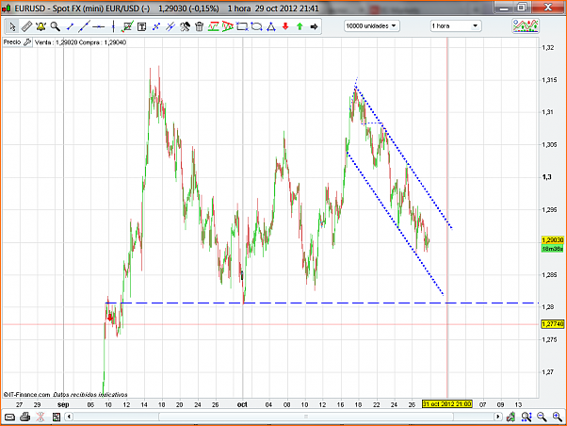This screenshot has height=426, width=567.
Task: Click the zoom out magnifier at bottom right
Action: (x=542, y=417)
